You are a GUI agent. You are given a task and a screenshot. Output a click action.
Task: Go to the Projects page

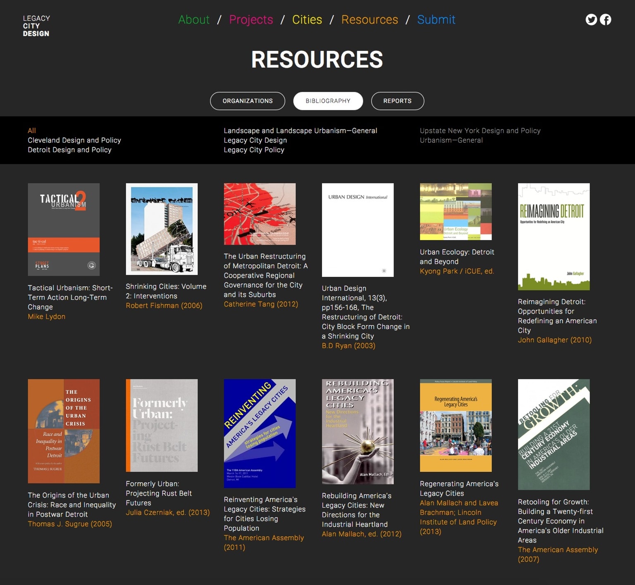[251, 19]
